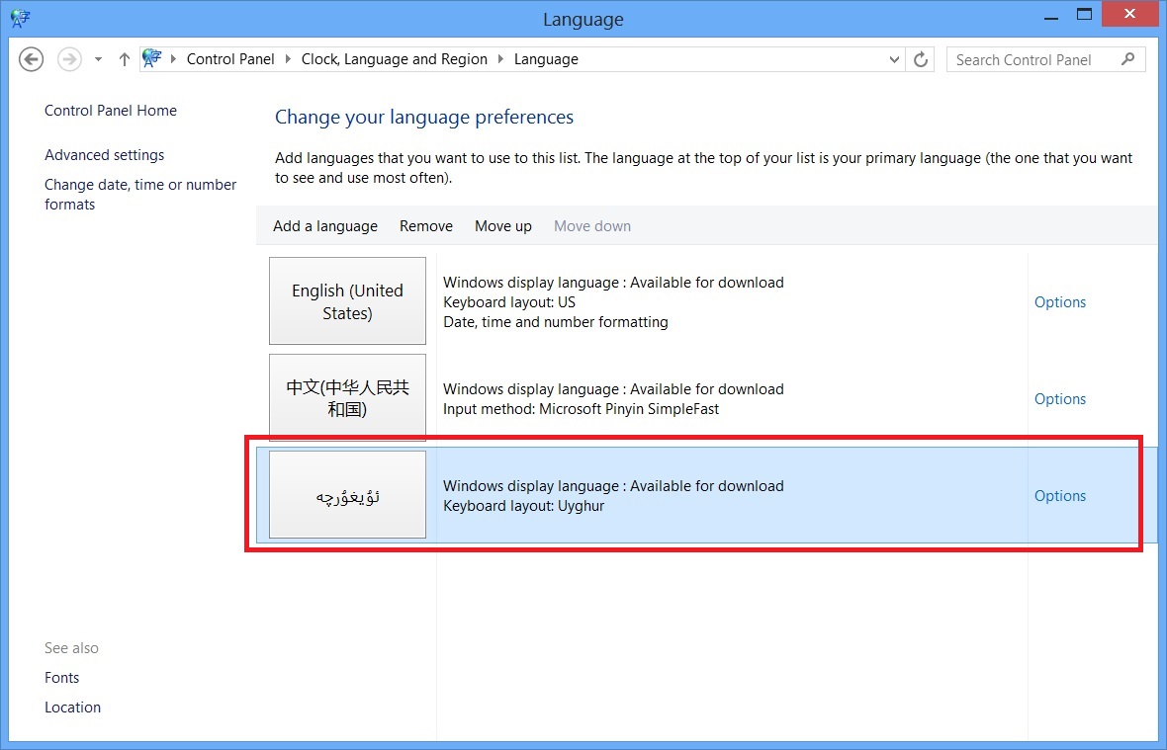Close the Language window
The width and height of the screenshot is (1167, 750).
1129,14
